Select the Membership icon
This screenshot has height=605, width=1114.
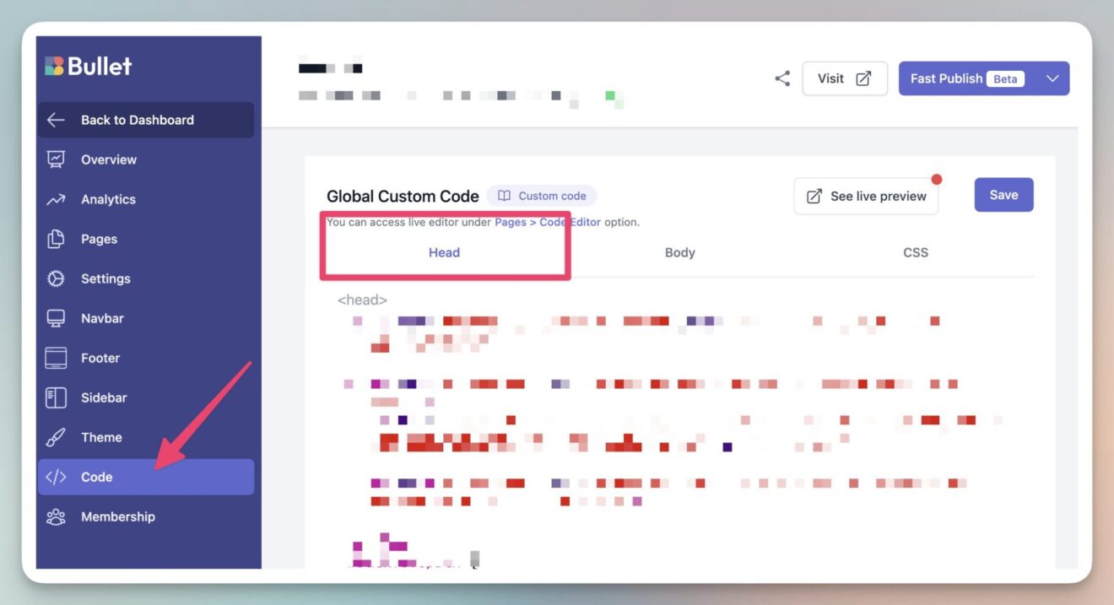tap(56, 516)
